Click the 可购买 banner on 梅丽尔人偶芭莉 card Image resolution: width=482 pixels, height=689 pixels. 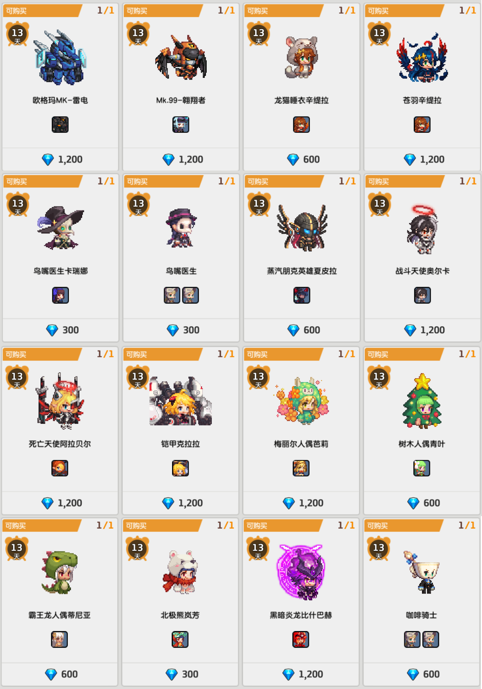(x=283, y=354)
